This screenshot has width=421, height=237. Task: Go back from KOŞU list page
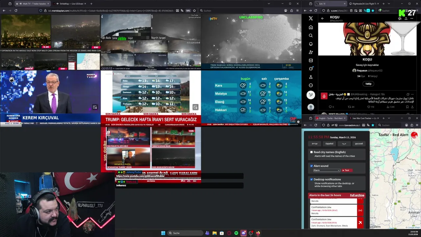coord(322,18)
